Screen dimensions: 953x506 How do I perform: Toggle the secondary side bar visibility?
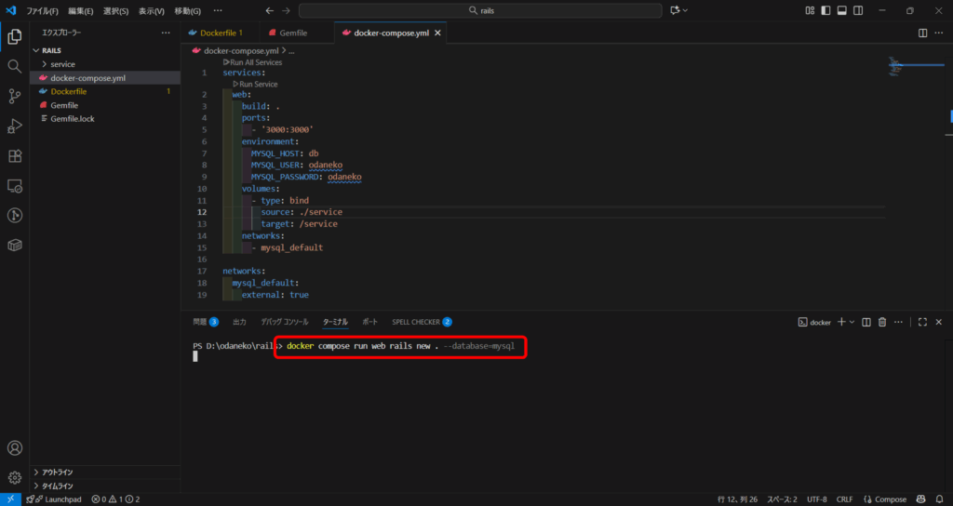(857, 10)
